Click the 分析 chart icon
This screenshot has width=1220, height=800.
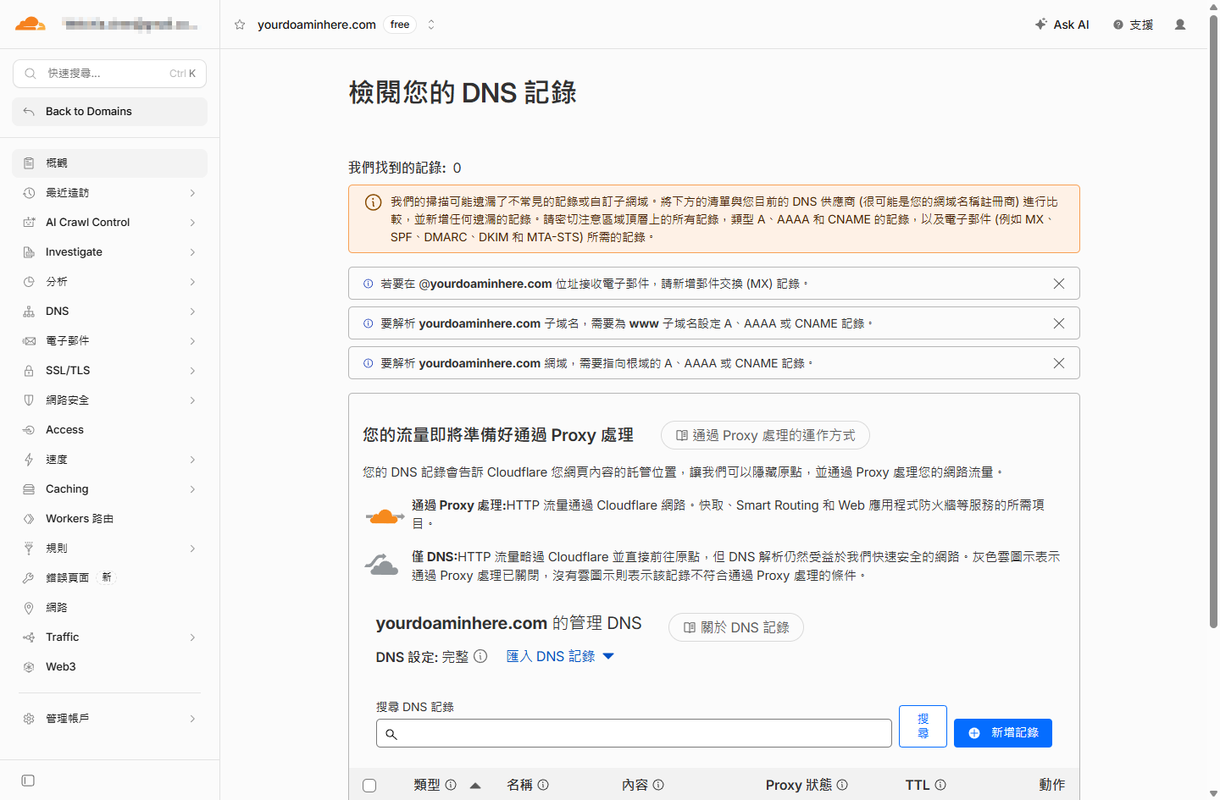(x=29, y=282)
